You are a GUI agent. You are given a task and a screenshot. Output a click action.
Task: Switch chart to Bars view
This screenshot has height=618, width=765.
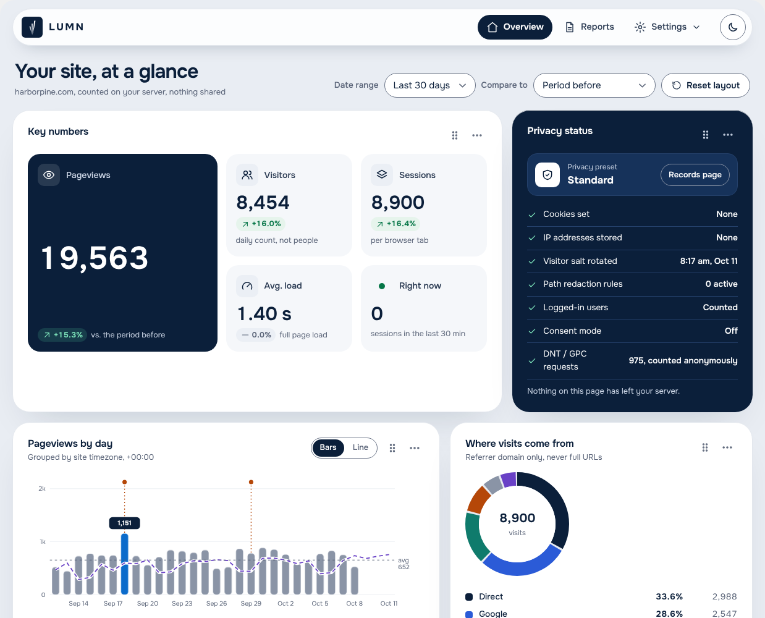(x=328, y=447)
